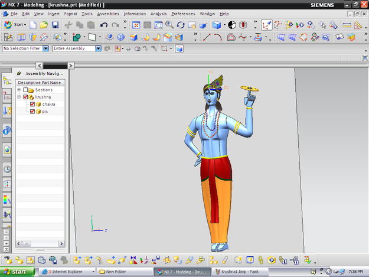Image resolution: width=369 pixels, height=277 pixels.
Task: Click the Windows start button
Action: pyautogui.click(x=18, y=272)
